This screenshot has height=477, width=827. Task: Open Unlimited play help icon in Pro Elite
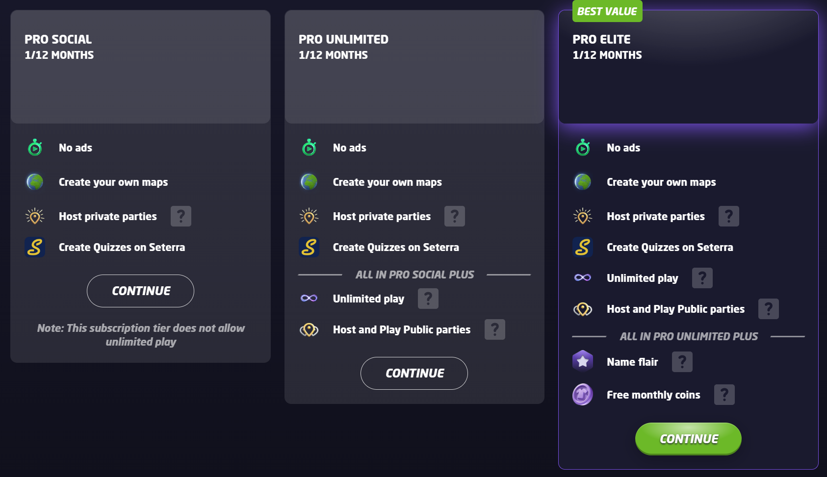click(x=702, y=278)
